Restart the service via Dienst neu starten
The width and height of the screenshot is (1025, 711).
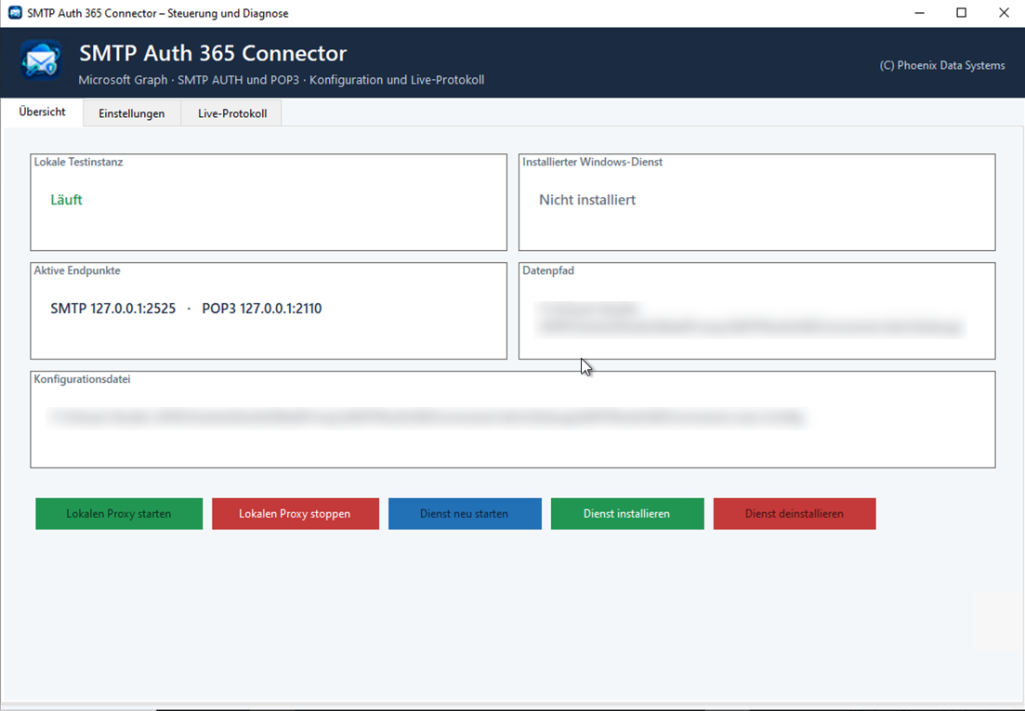[x=465, y=514]
